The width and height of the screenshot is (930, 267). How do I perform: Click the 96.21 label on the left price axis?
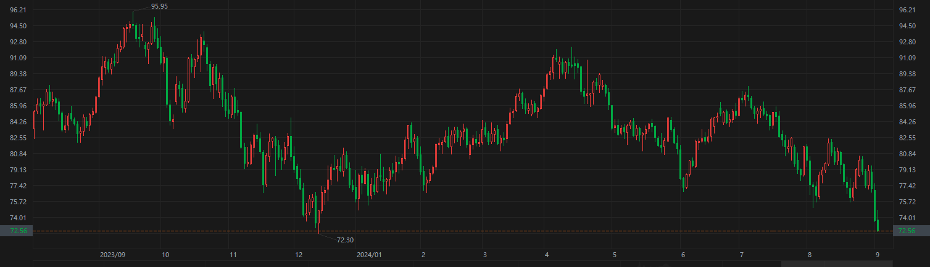click(x=17, y=10)
